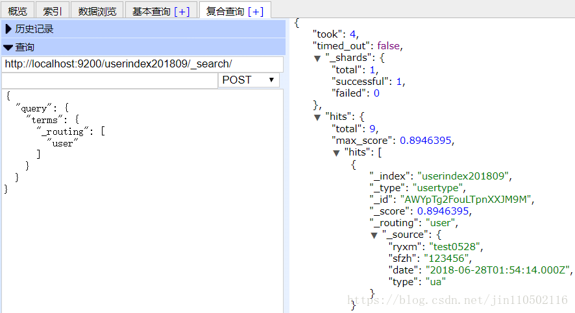Click the "user" value in query editor
This screenshot has height=313, width=575.
coord(62,143)
